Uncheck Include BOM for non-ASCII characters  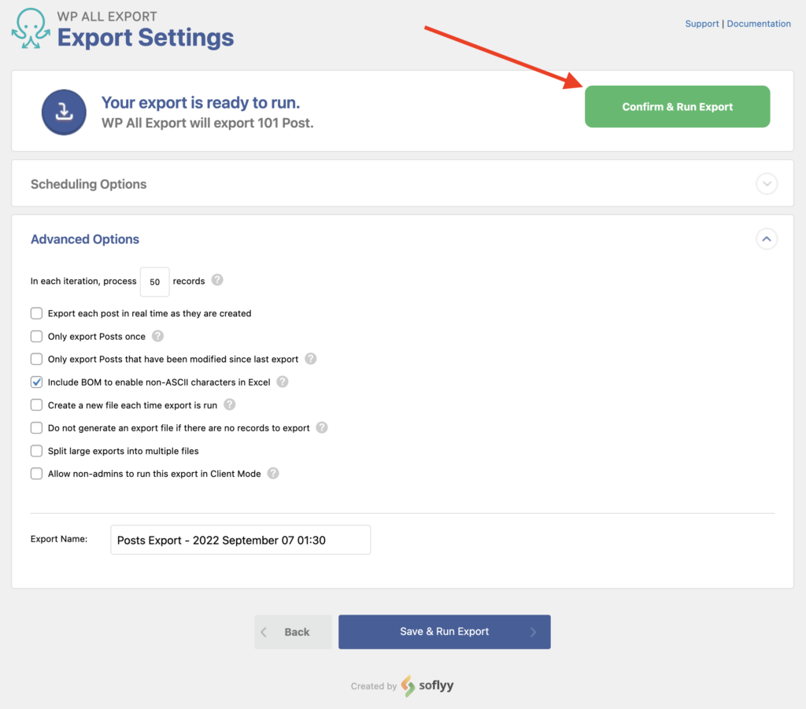[36, 382]
